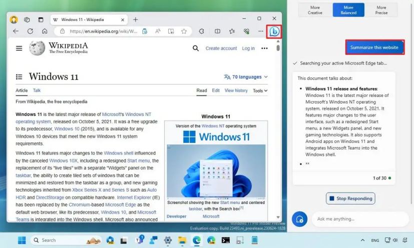Open the Edge profile avatar
Viewport: 414px width, 248px height.
tap(14, 19)
